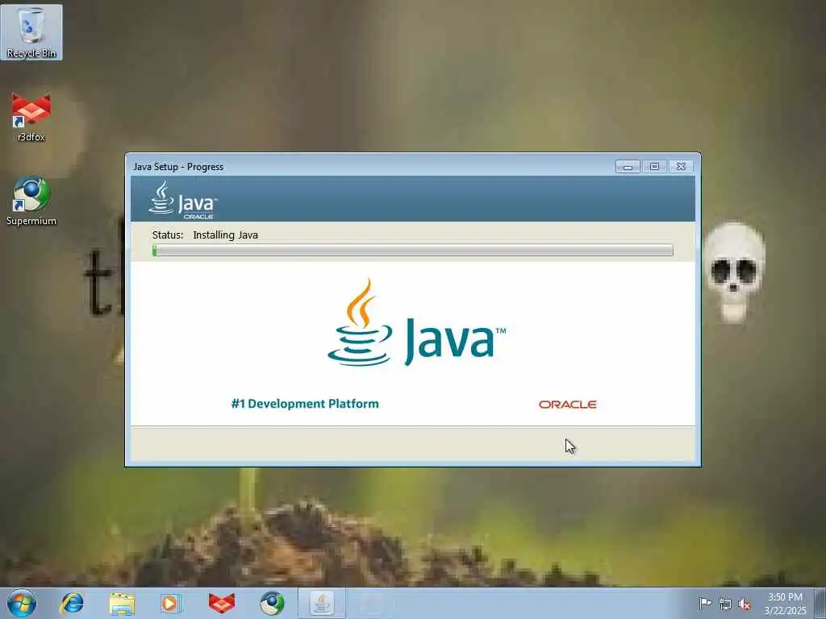
Task: Launch Supermium from the taskbar
Action: [271, 603]
